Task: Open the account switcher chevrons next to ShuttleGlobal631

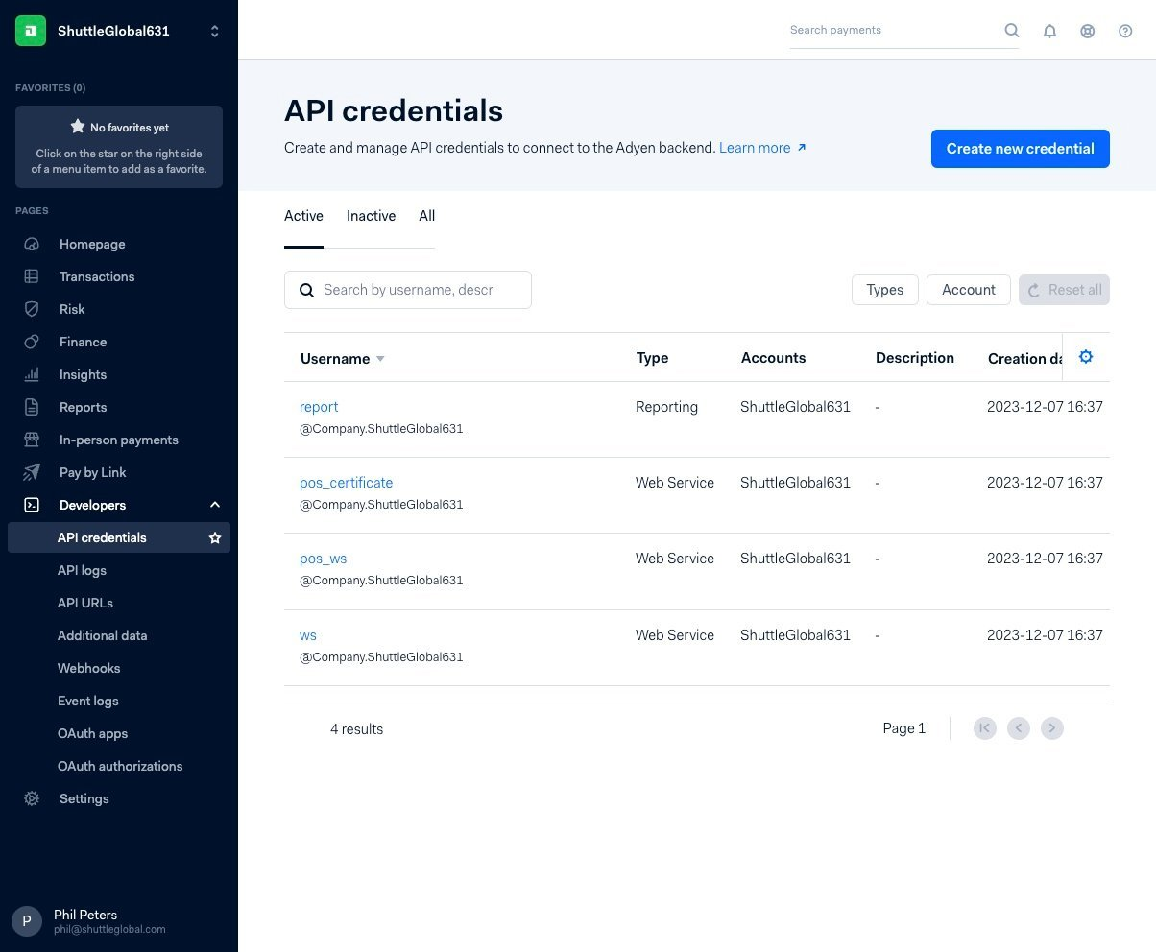Action: pos(215,31)
